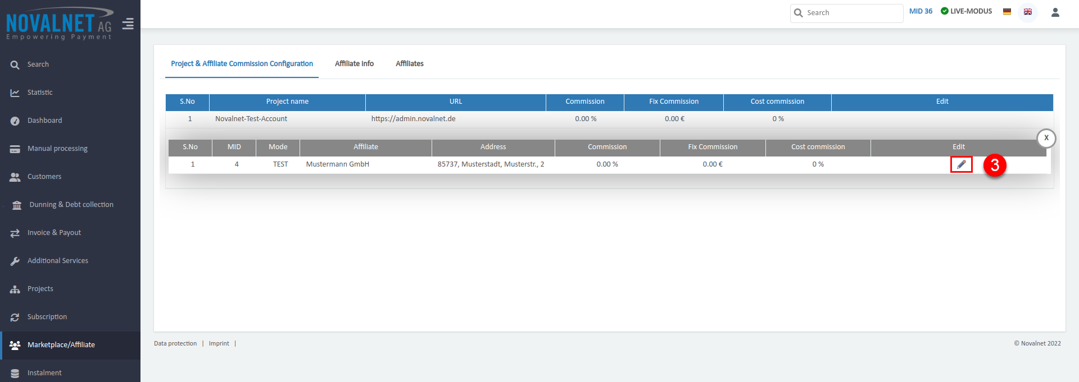The height and width of the screenshot is (382, 1079).
Task: Switch to the Affiliate Info tab
Action: (x=354, y=64)
